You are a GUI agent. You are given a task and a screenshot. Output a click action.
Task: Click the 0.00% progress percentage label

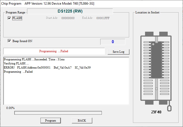(10, 108)
